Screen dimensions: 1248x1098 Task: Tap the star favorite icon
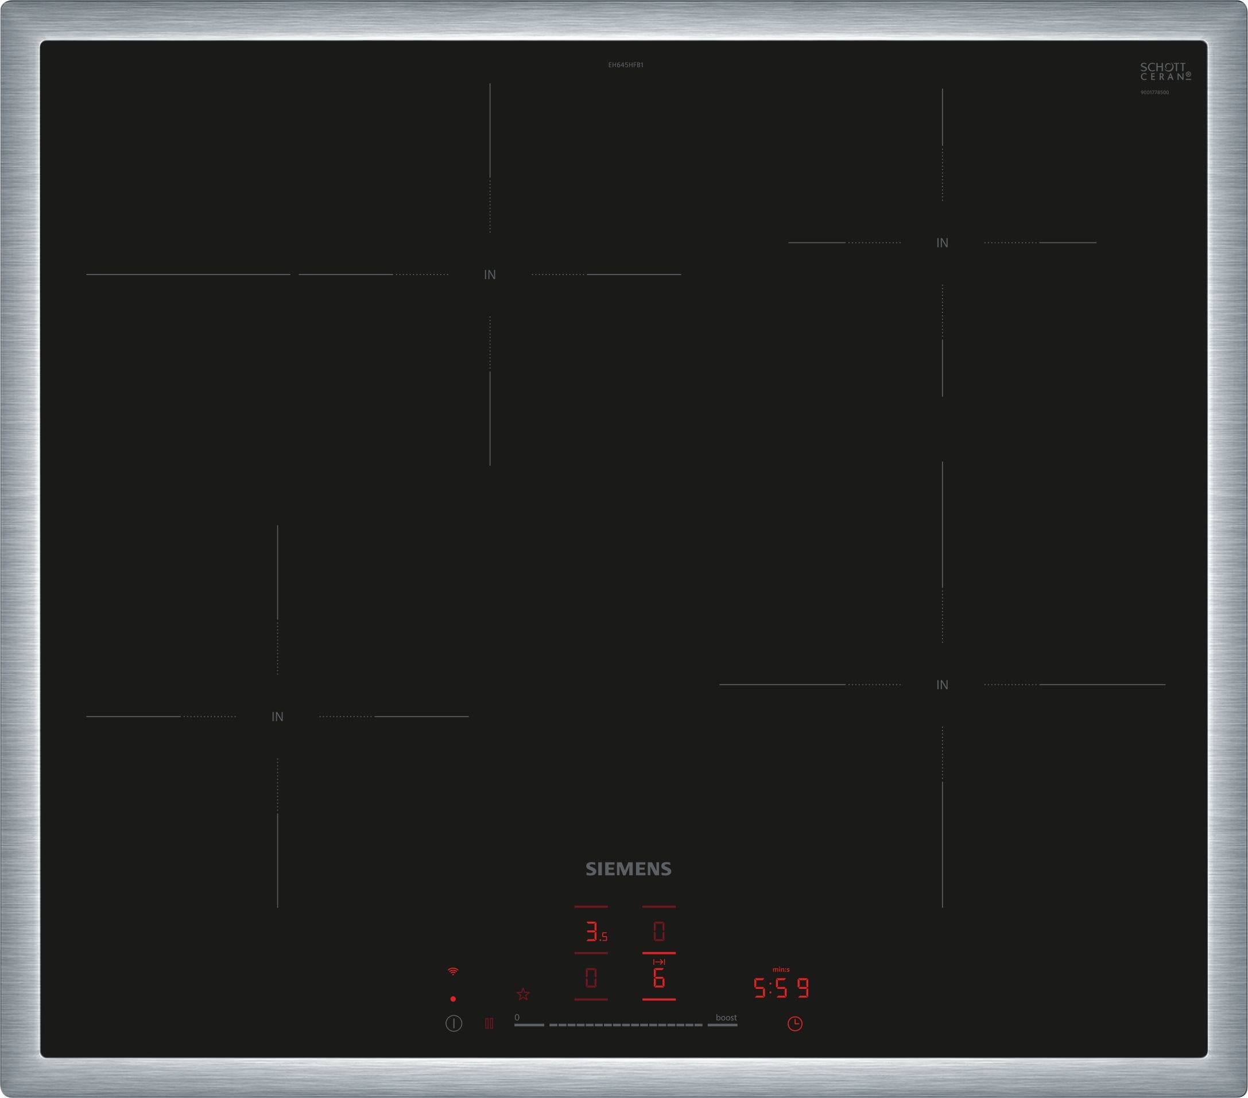[524, 994]
